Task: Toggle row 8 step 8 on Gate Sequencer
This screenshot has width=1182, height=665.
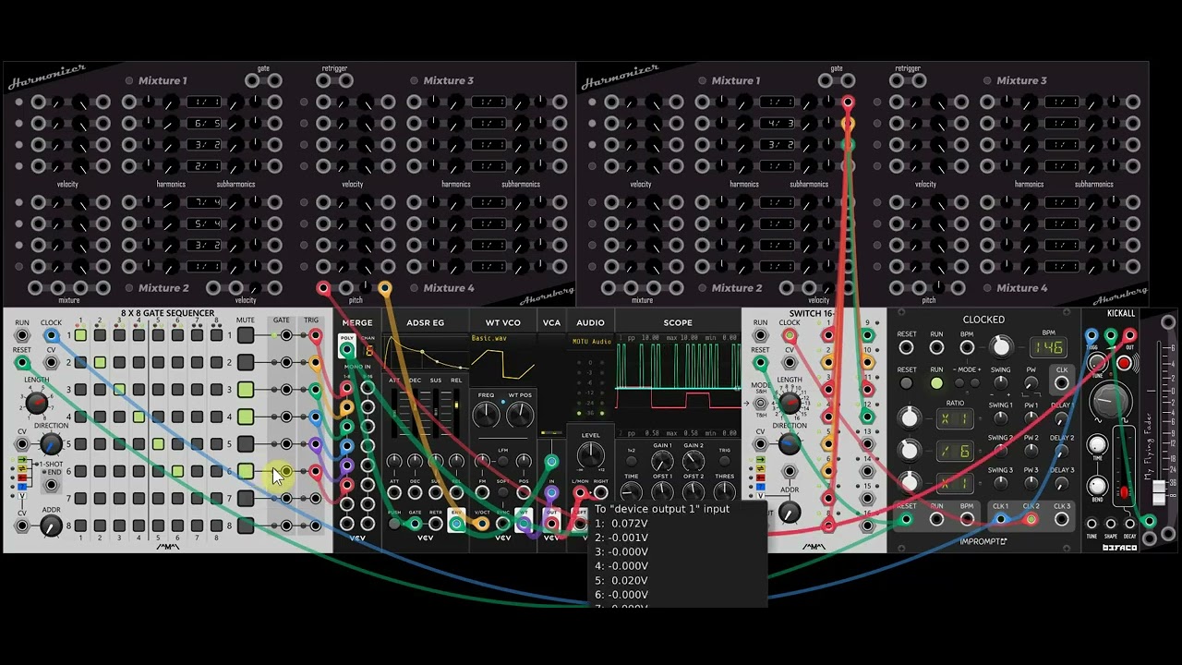Action: (216, 526)
